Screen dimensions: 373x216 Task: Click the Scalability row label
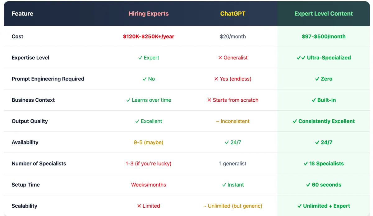[x=24, y=206]
